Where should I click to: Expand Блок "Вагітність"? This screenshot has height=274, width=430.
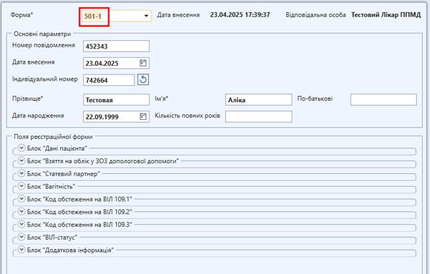[x=21, y=185]
